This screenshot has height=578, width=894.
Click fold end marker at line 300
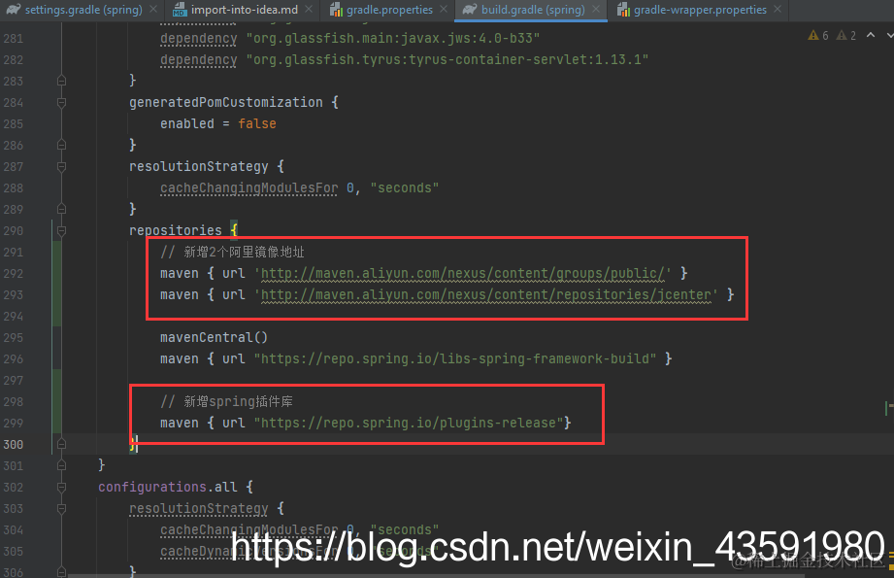pos(61,445)
